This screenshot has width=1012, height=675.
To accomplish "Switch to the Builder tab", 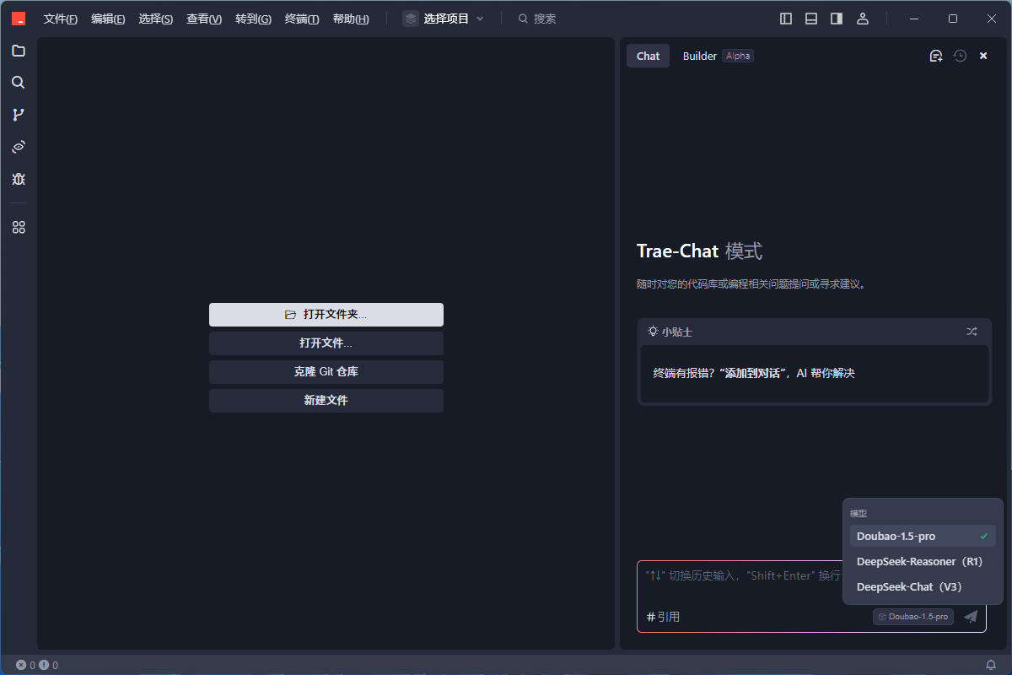I will click(699, 56).
